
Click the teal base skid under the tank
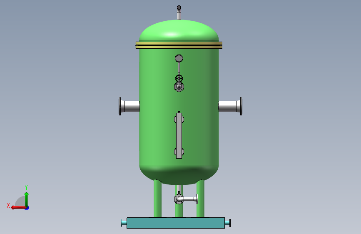[x=175, y=223]
